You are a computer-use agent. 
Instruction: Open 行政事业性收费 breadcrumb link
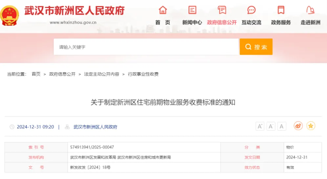[143, 74]
